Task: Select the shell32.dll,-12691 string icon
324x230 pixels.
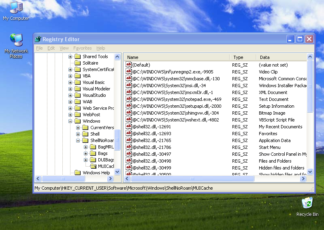Action: pyautogui.click(x=128, y=126)
